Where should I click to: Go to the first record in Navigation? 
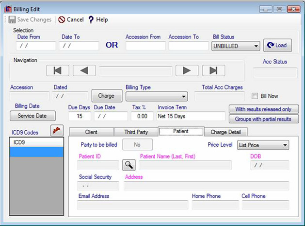[58, 70]
